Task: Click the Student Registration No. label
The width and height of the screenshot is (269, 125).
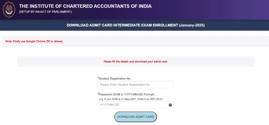Action: point(115,78)
